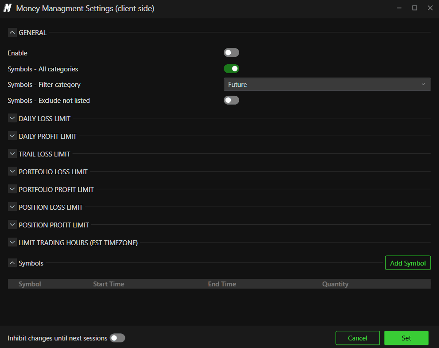Click the End Time column header
Screen dimensions: 439x348
pyautogui.click(x=222, y=284)
